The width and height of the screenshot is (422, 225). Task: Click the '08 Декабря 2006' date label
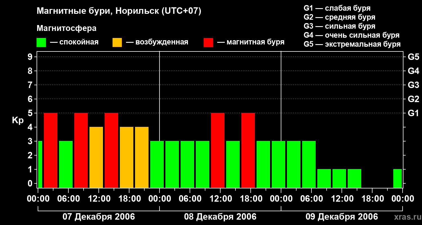click(x=220, y=217)
